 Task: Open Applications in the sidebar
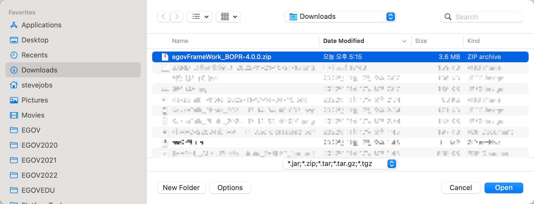41,25
